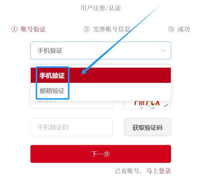201x180 pixels.
Task: Choose 邮箱验证 from the dropdown list
Action: [x=101, y=91]
